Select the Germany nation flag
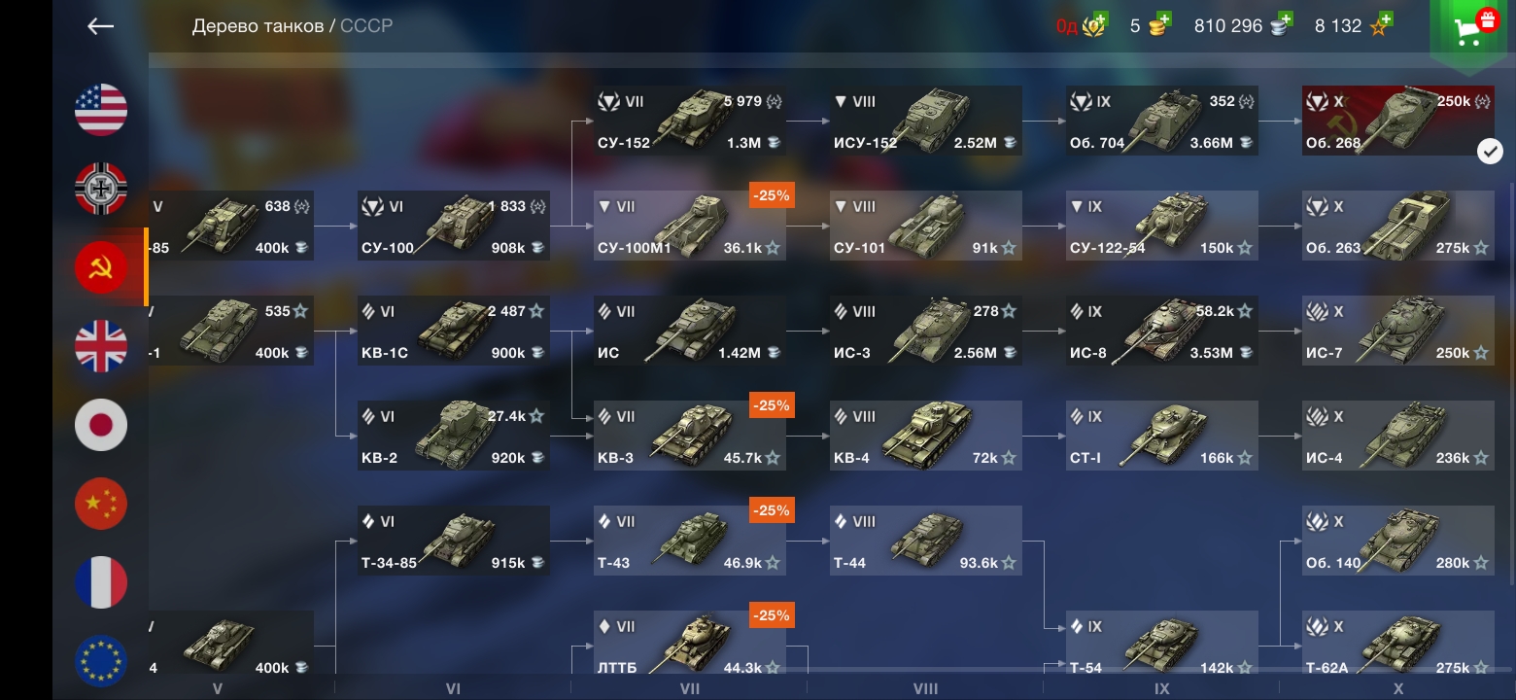 (x=101, y=189)
